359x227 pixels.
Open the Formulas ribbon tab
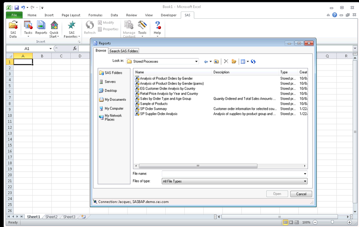coord(95,15)
